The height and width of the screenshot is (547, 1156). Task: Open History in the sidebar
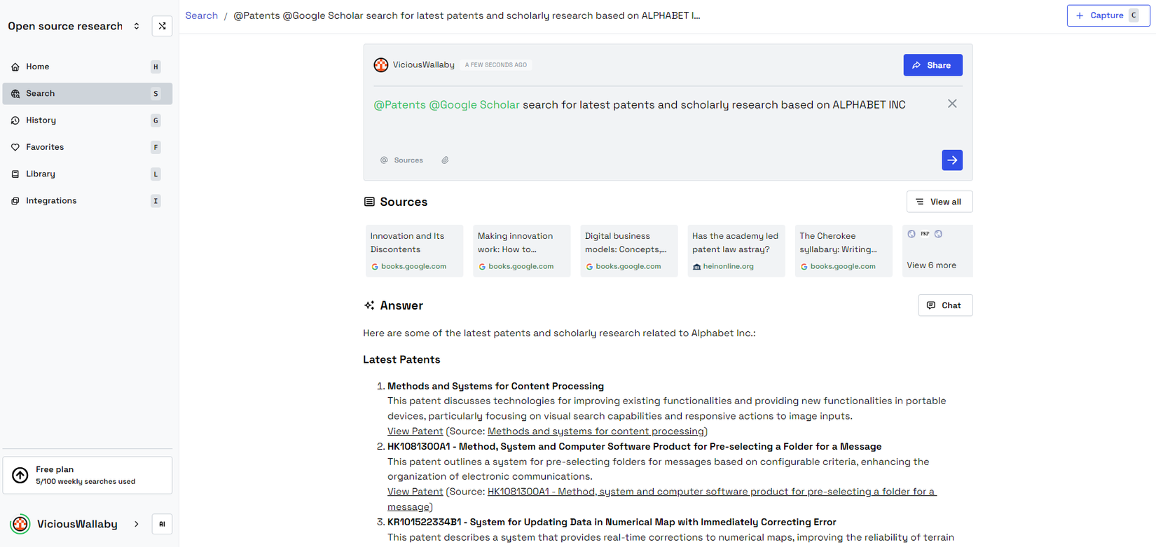pyautogui.click(x=41, y=120)
